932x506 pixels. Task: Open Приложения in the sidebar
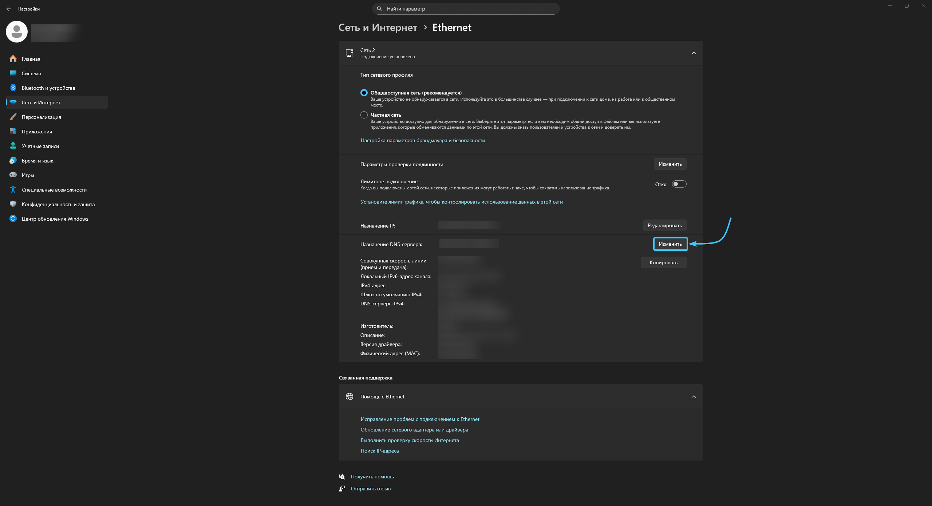(x=37, y=132)
